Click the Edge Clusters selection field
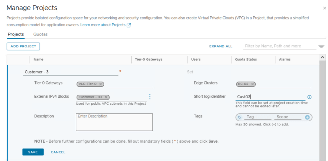328x161 pixels. (x=282, y=84)
